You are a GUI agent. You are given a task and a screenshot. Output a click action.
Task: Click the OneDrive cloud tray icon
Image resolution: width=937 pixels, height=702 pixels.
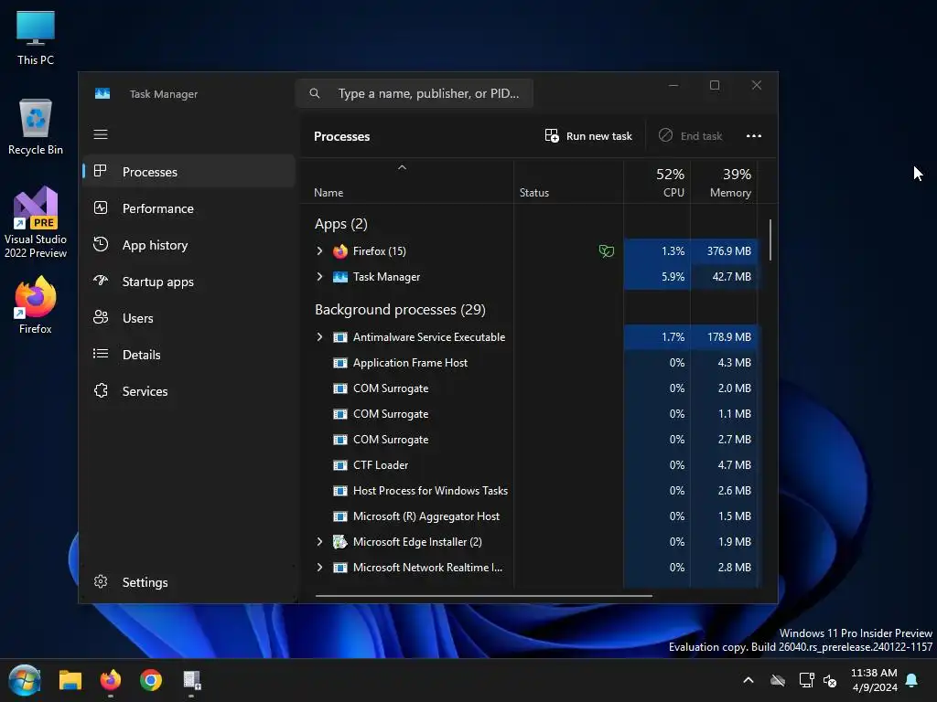[778, 680]
